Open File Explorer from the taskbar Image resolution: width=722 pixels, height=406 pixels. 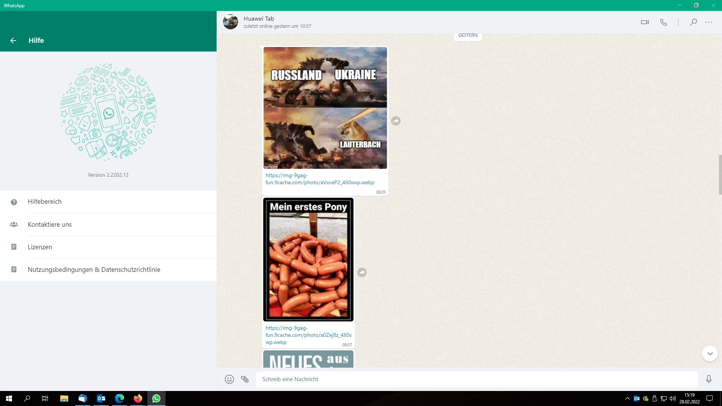coord(64,398)
